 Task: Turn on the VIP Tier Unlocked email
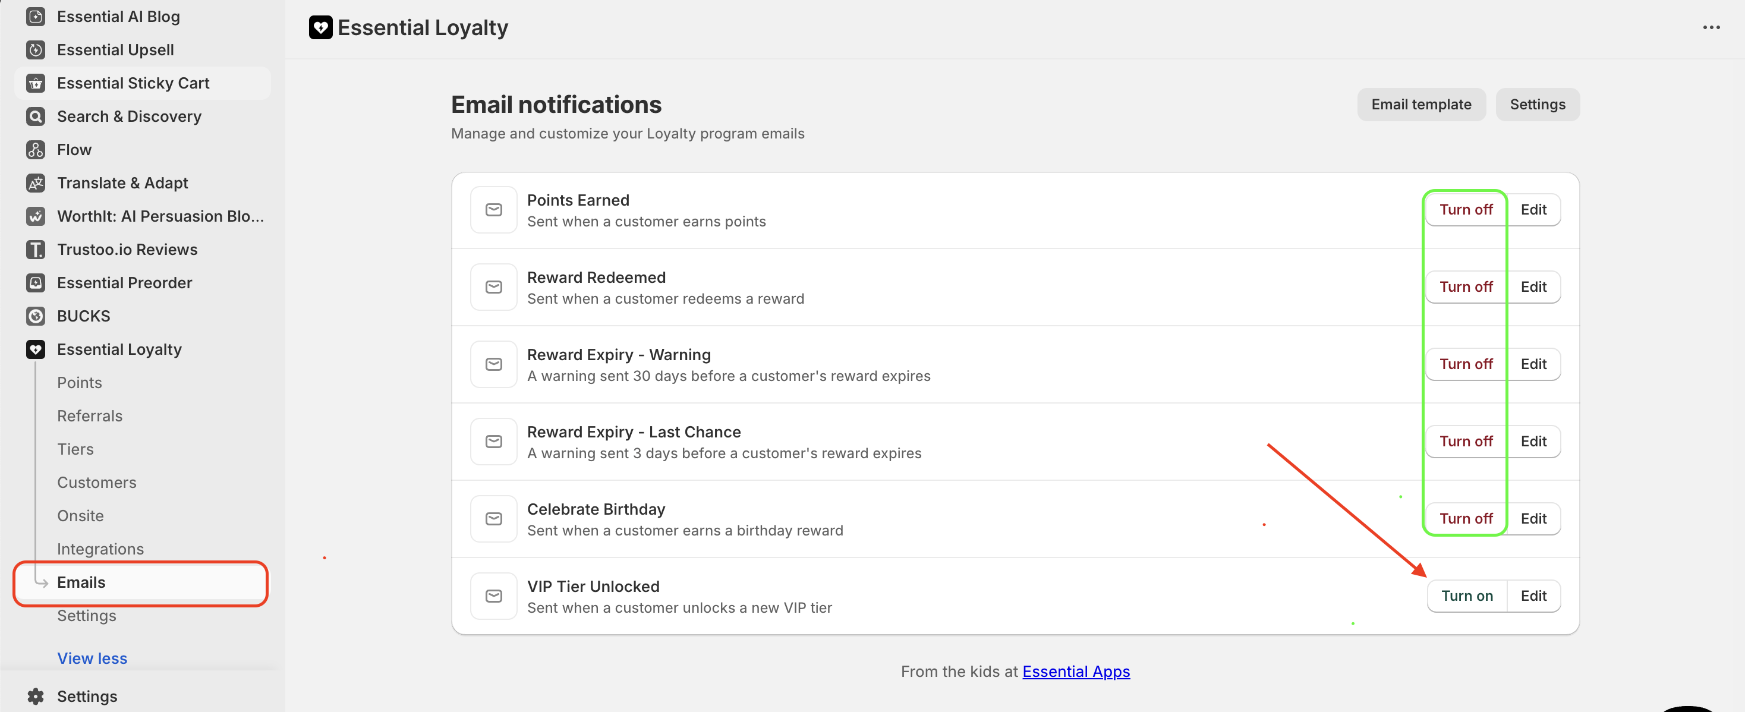pyautogui.click(x=1467, y=596)
